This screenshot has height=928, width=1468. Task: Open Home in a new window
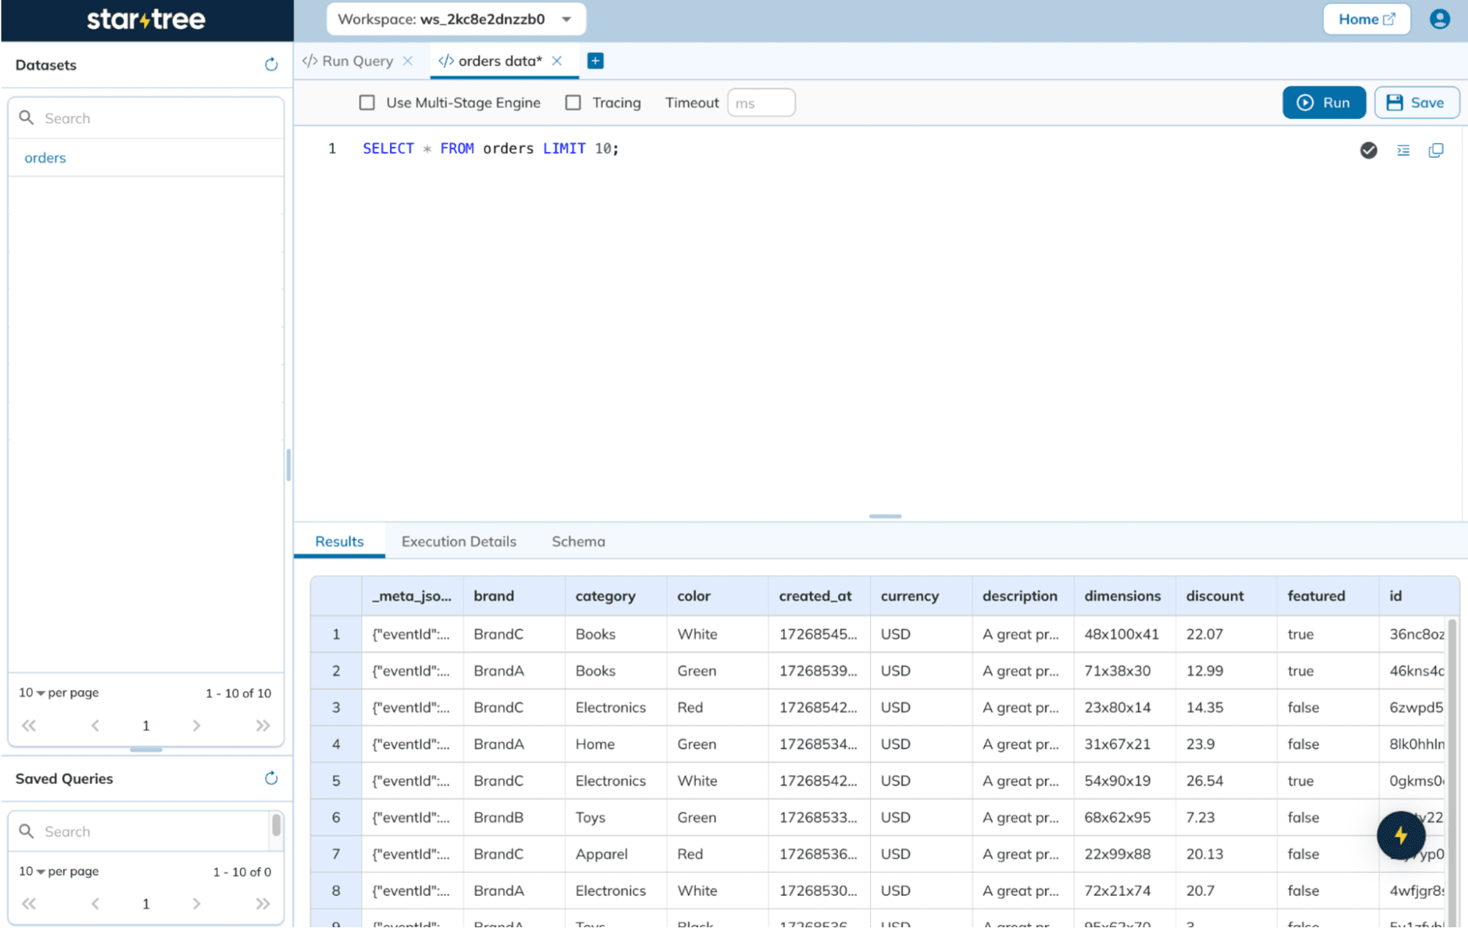(1366, 19)
